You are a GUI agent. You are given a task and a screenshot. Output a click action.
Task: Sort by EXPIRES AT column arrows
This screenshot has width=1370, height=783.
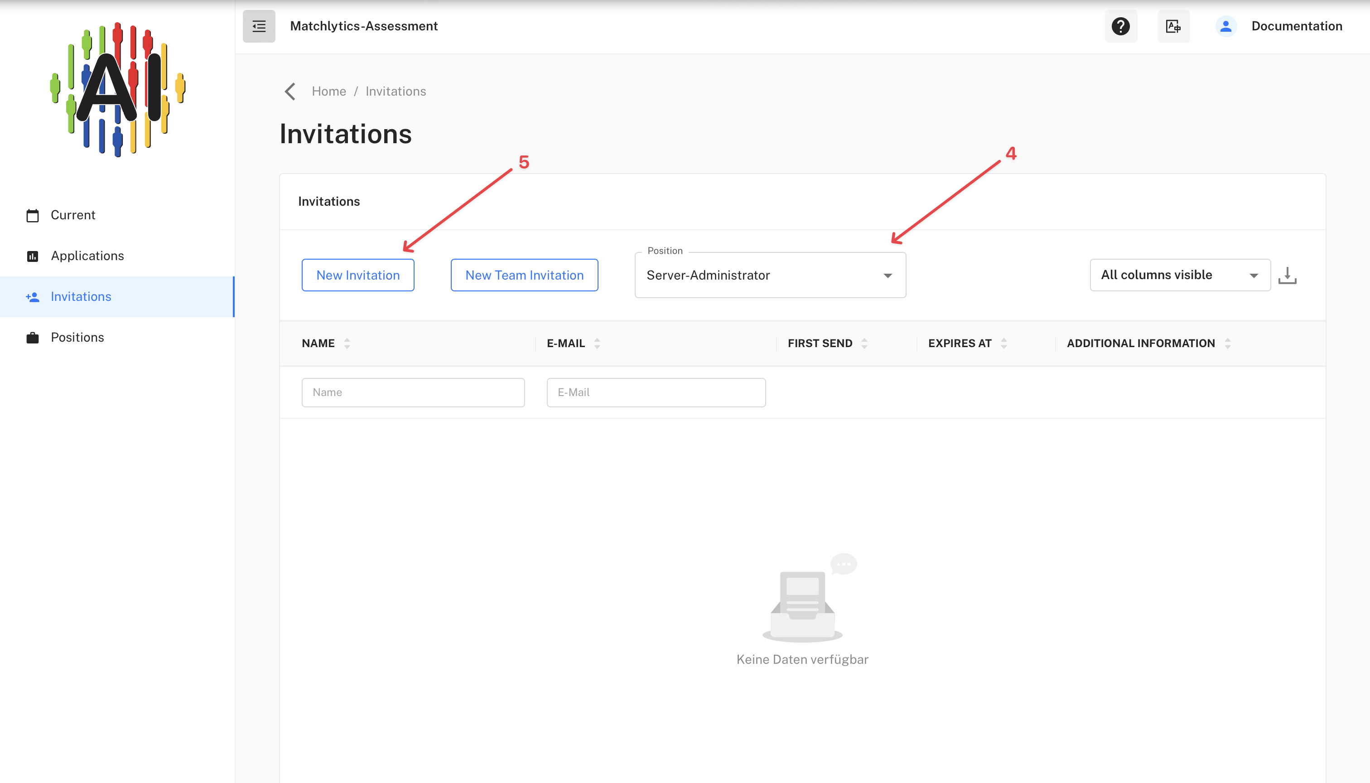click(x=1003, y=343)
